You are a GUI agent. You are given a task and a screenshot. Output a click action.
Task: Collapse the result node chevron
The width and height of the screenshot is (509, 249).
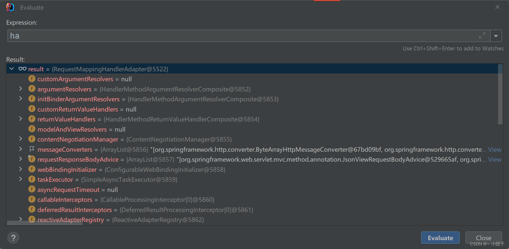click(12, 69)
